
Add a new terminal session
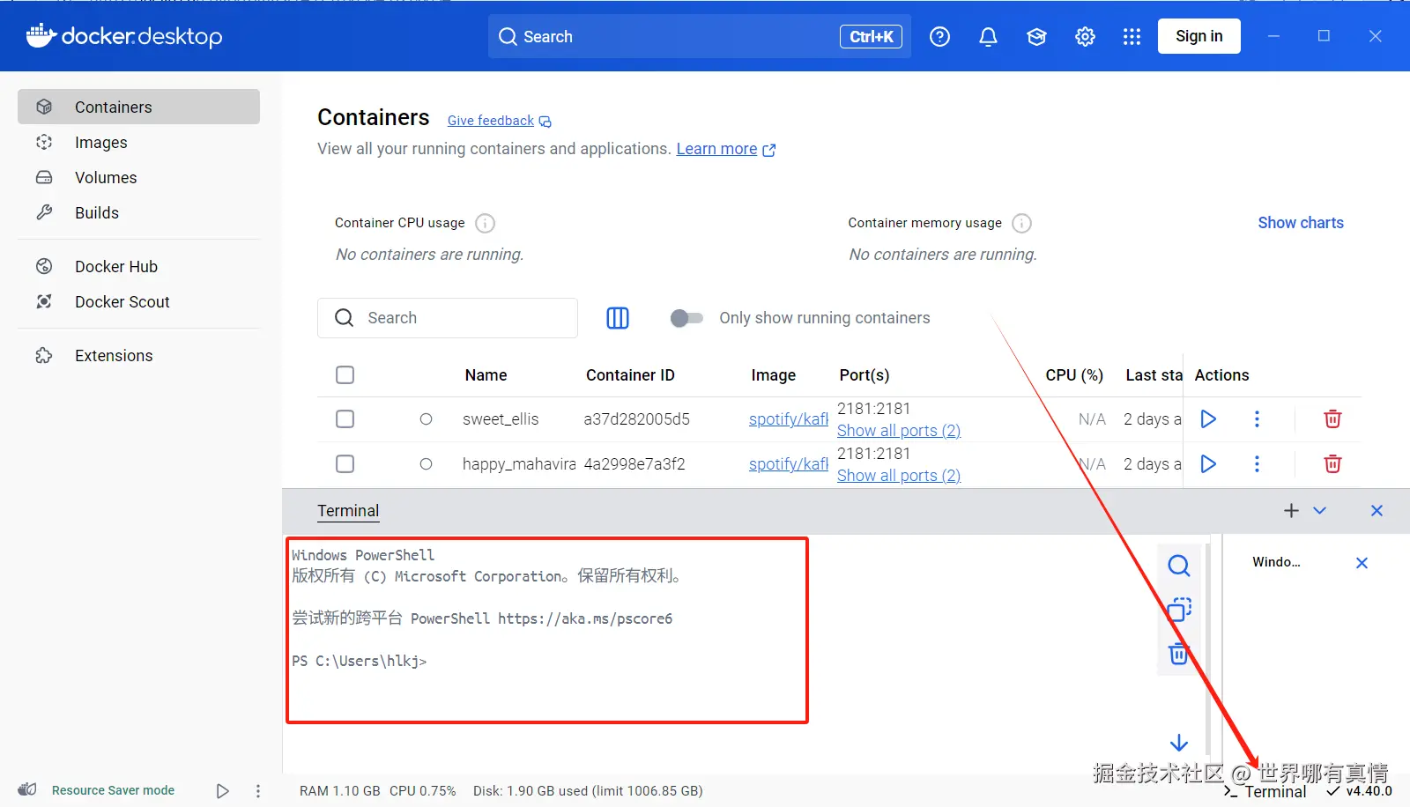click(1291, 511)
